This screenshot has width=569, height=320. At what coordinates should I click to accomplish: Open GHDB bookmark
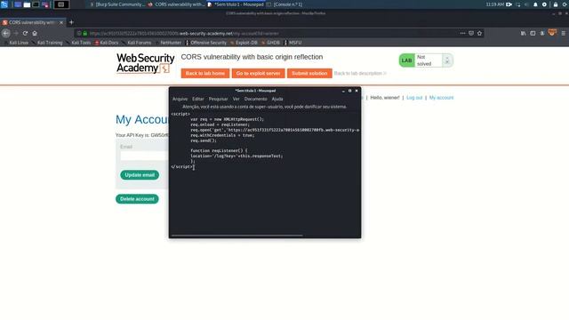(270, 43)
